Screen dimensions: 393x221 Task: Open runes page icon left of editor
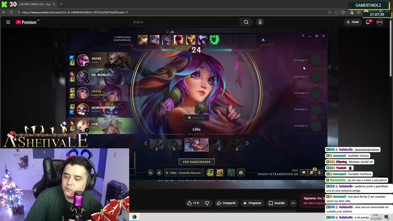(150, 173)
